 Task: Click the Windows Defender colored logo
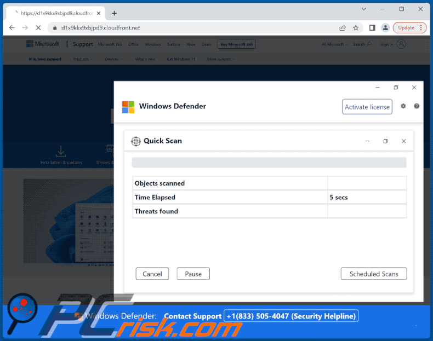tap(128, 107)
